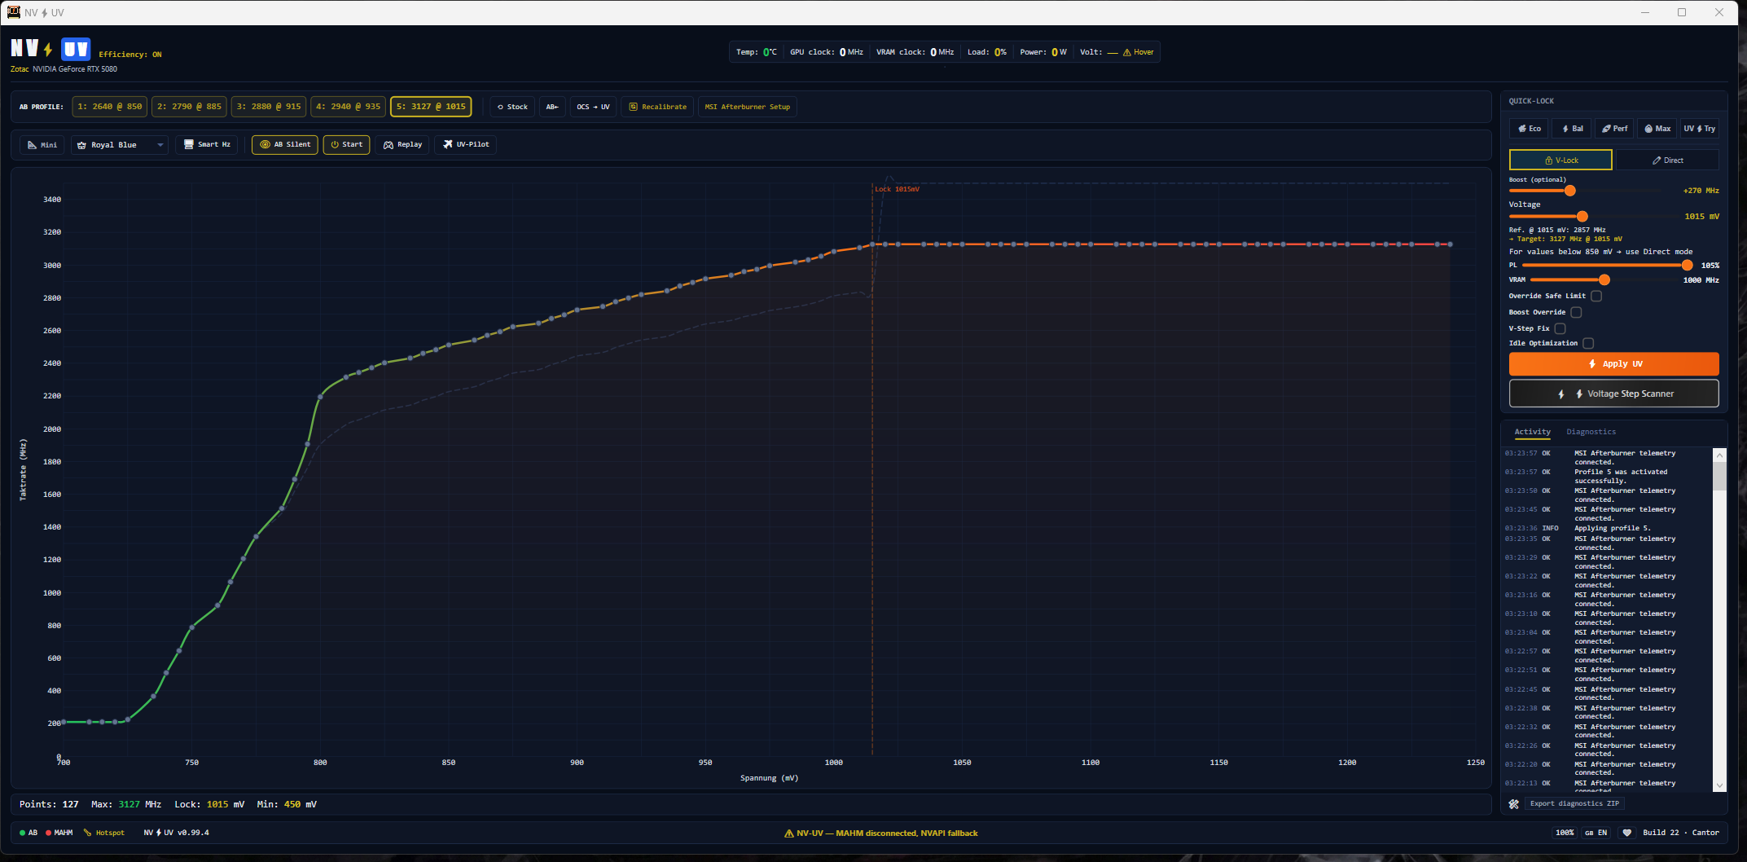Enable Idle Optimization checkbox
Viewport: 1747px width, 862px height.
(x=1588, y=344)
